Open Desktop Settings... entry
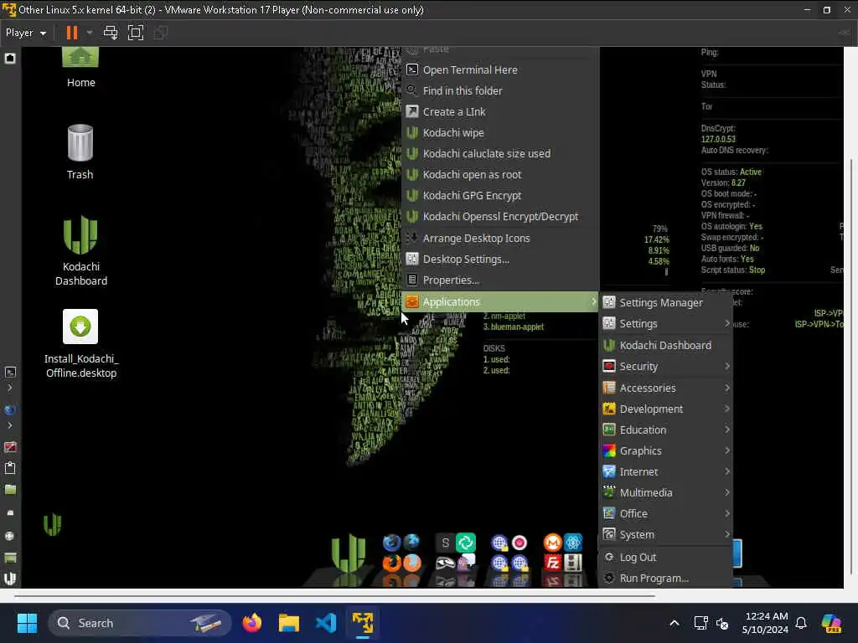Viewport: 858px width, 643px height. point(500,260)
